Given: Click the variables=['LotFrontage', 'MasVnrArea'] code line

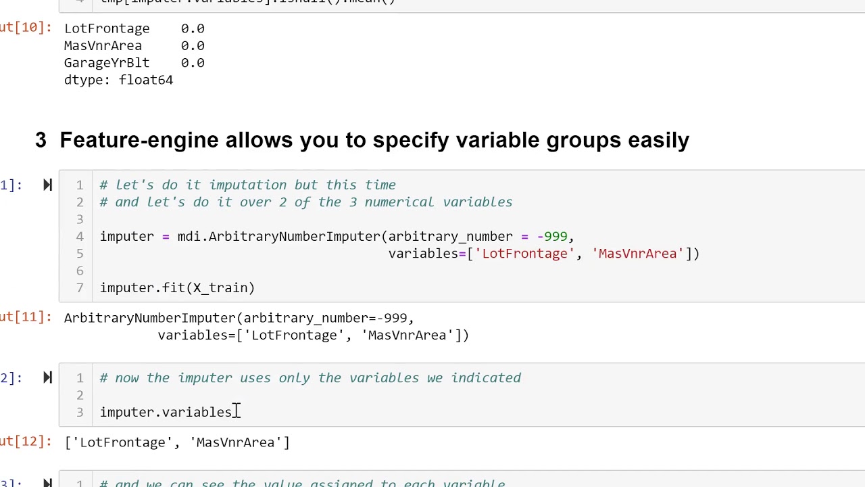Looking at the screenshot, I should 544,254.
